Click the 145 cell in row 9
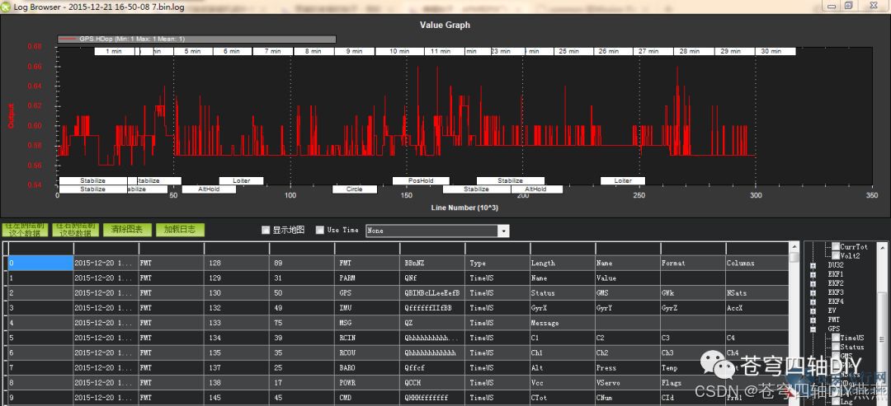 (x=237, y=398)
